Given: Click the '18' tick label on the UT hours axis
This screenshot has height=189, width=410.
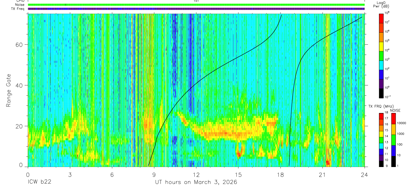Looking at the screenshot, I should coord(280,174).
